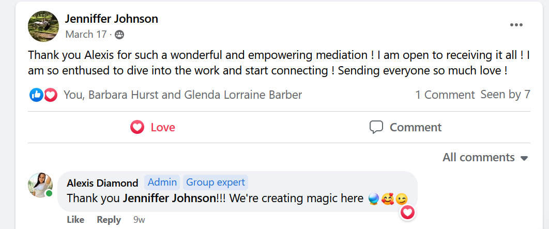Like Alexis Diamond's comment
The image size is (549, 229).
(x=75, y=220)
